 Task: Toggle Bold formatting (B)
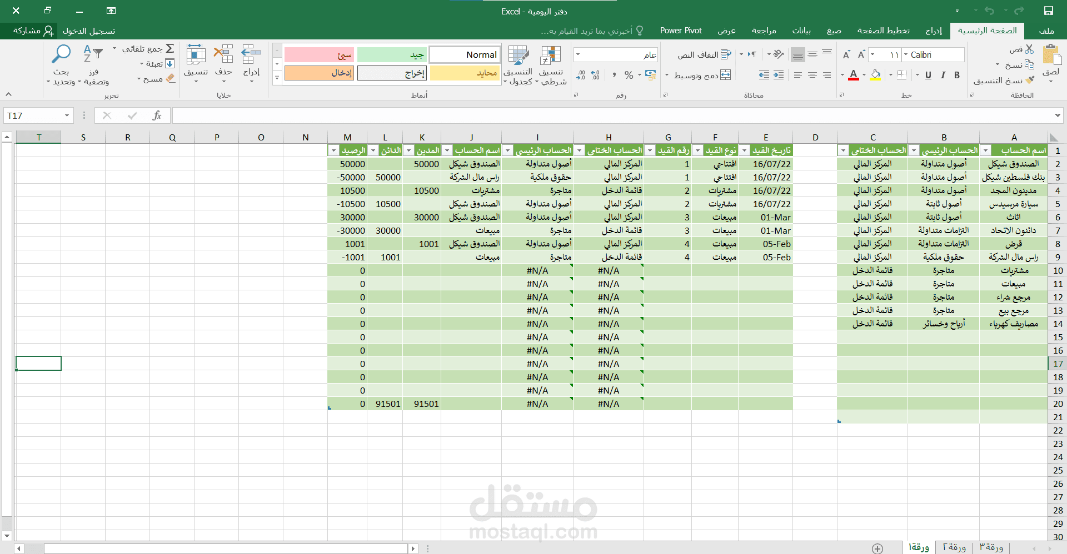coord(957,75)
